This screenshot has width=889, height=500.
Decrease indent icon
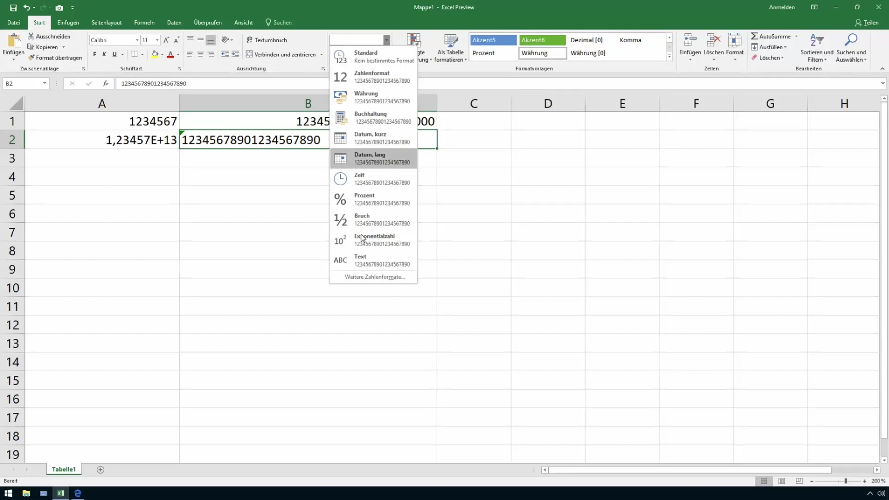coord(225,54)
